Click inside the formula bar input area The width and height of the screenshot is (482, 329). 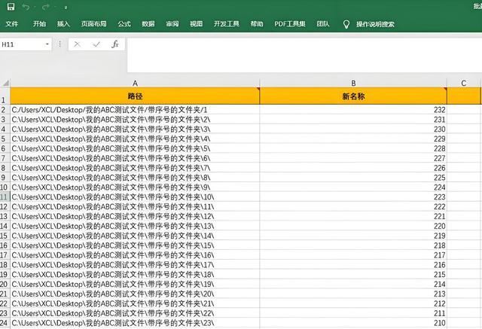coord(301,45)
